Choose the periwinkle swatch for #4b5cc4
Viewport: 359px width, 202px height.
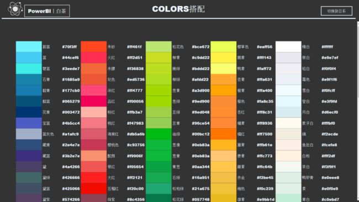(x=29, y=123)
